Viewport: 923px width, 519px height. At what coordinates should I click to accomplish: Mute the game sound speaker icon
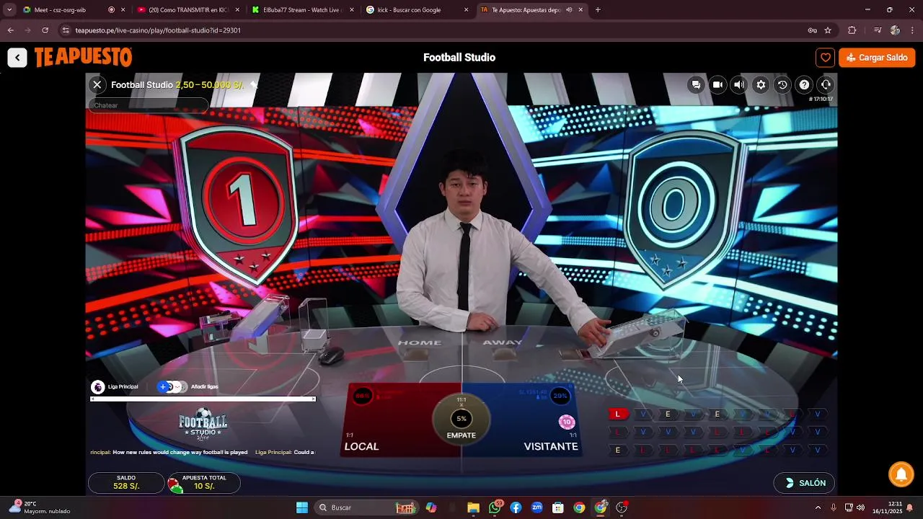(739, 84)
